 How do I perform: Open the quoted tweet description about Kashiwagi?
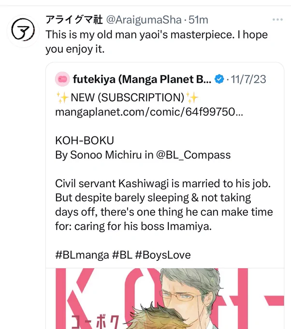164,205
